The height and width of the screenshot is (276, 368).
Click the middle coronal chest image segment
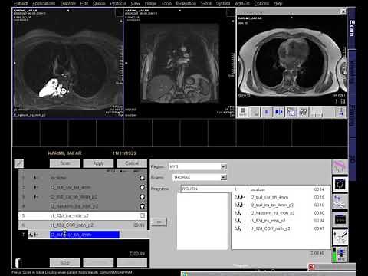[x=179, y=63]
